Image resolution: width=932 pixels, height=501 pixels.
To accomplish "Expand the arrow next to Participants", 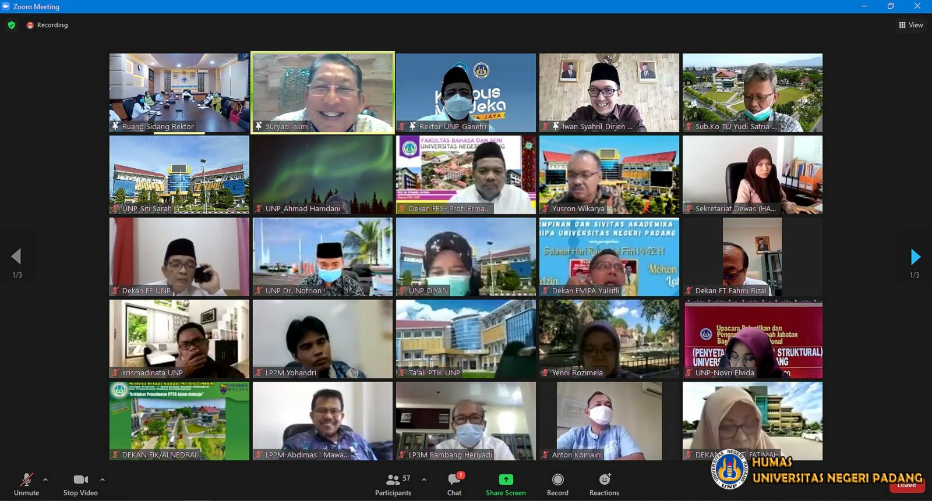I will coord(424,480).
